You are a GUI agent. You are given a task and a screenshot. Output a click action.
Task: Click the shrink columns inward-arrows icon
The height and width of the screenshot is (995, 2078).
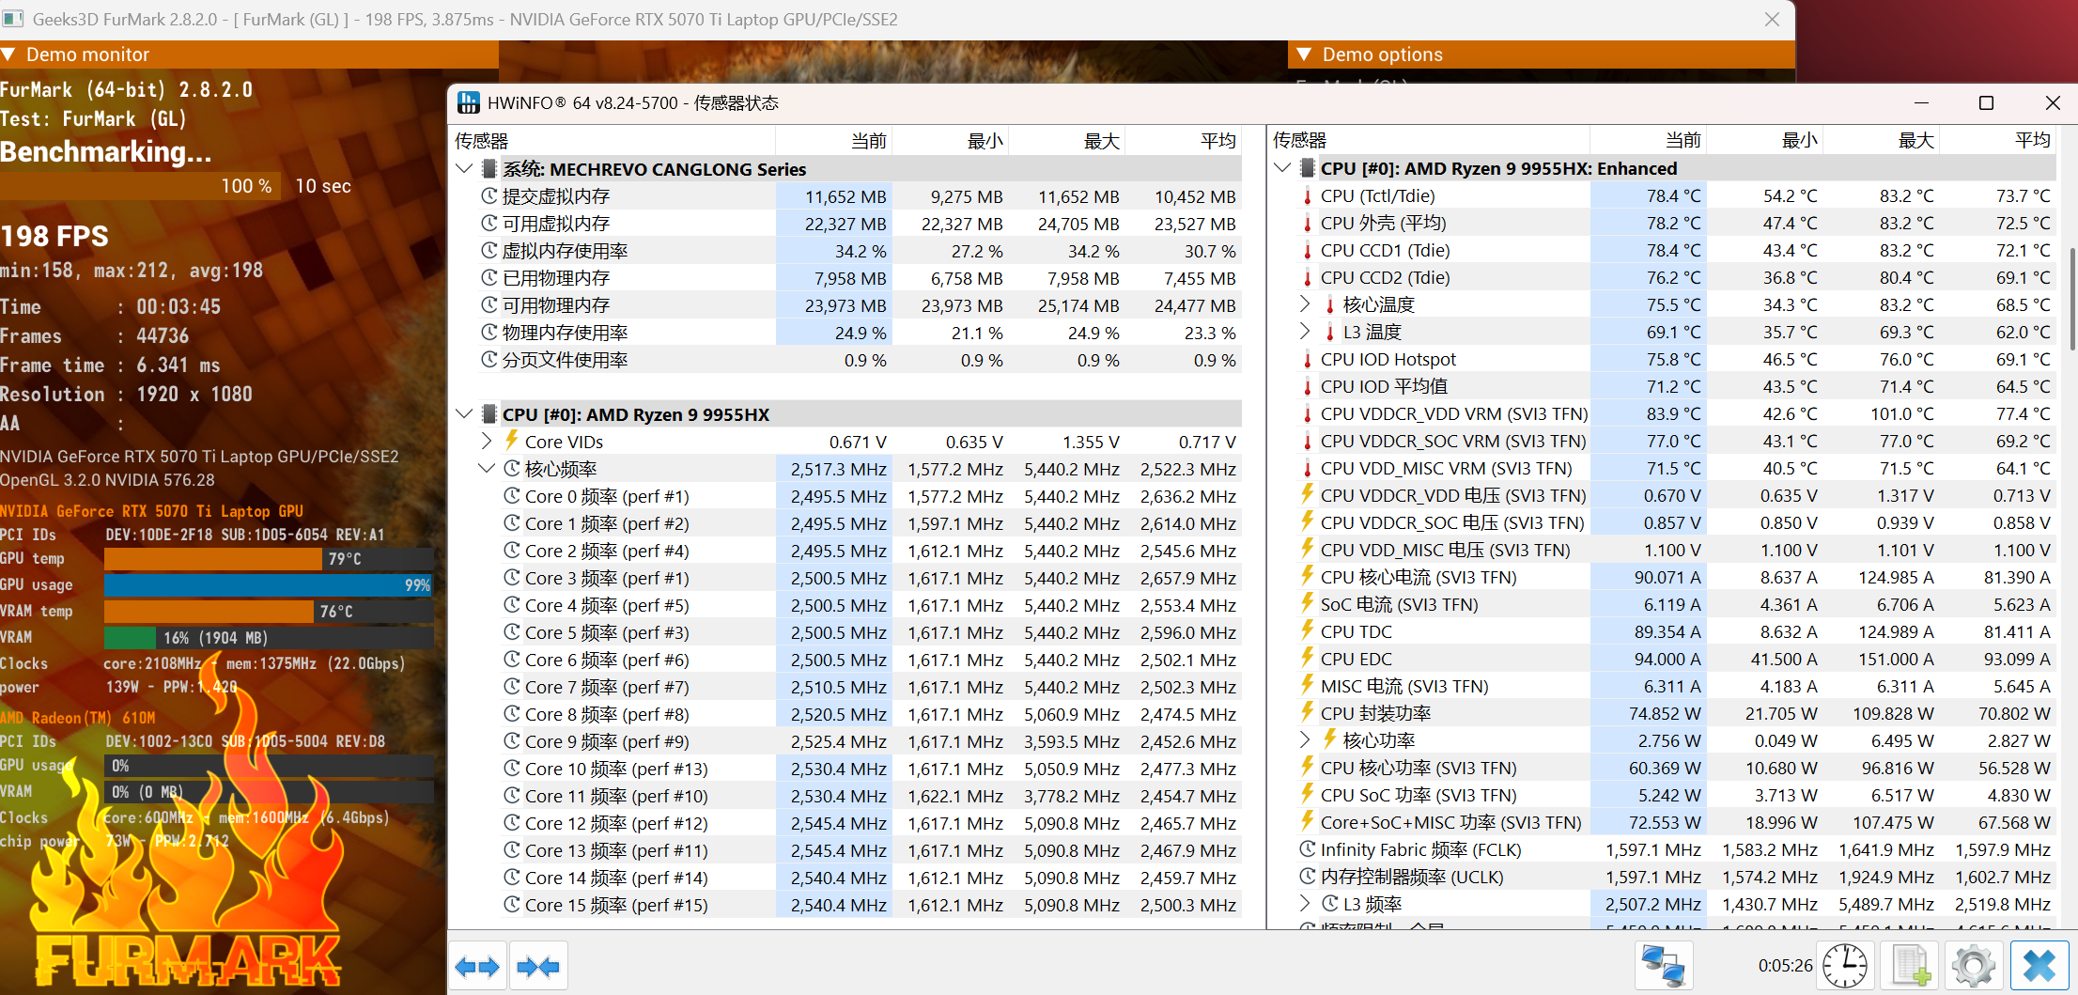tap(538, 966)
